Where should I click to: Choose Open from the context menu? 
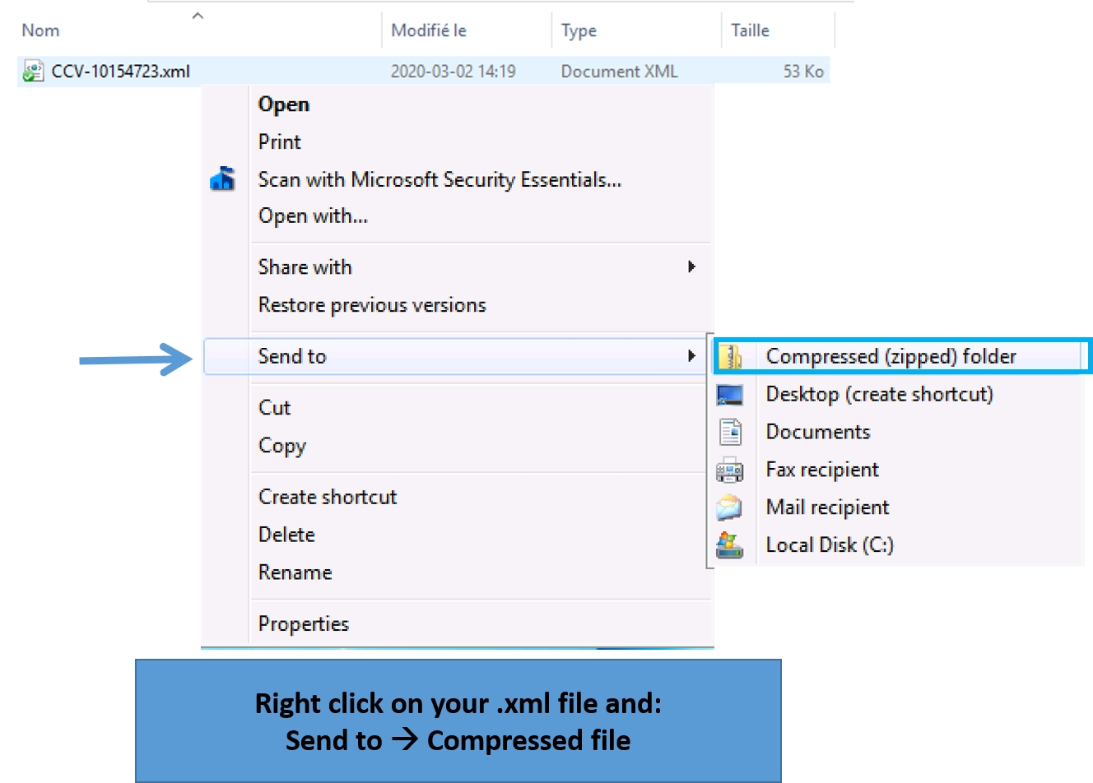pos(284,104)
